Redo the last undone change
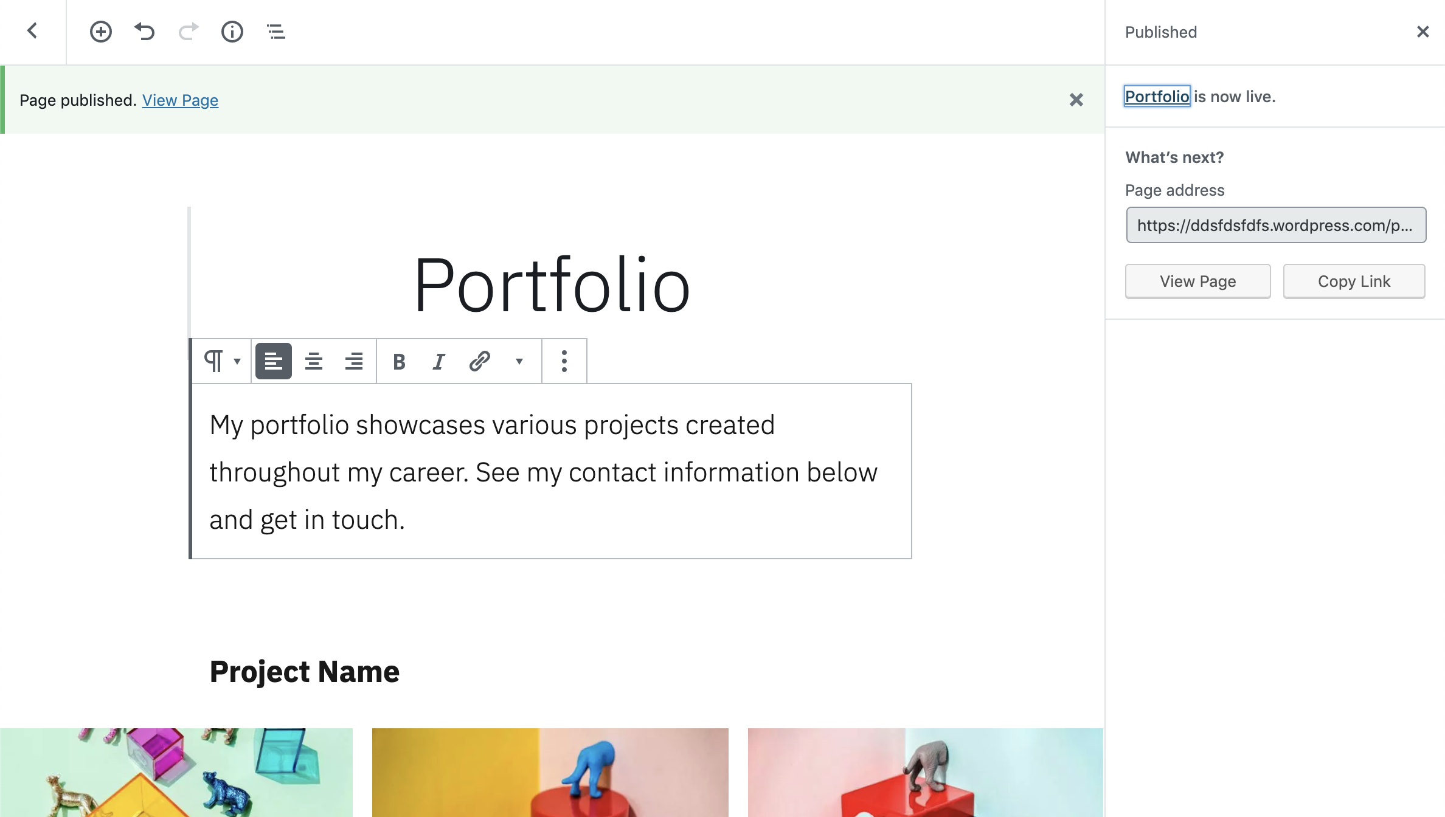The width and height of the screenshot is (1445, 817). click(x=189, y=32)
